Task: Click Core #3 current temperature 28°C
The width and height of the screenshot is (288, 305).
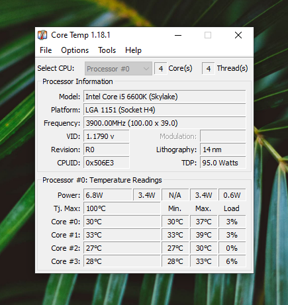Action: [x=122, y=261]
